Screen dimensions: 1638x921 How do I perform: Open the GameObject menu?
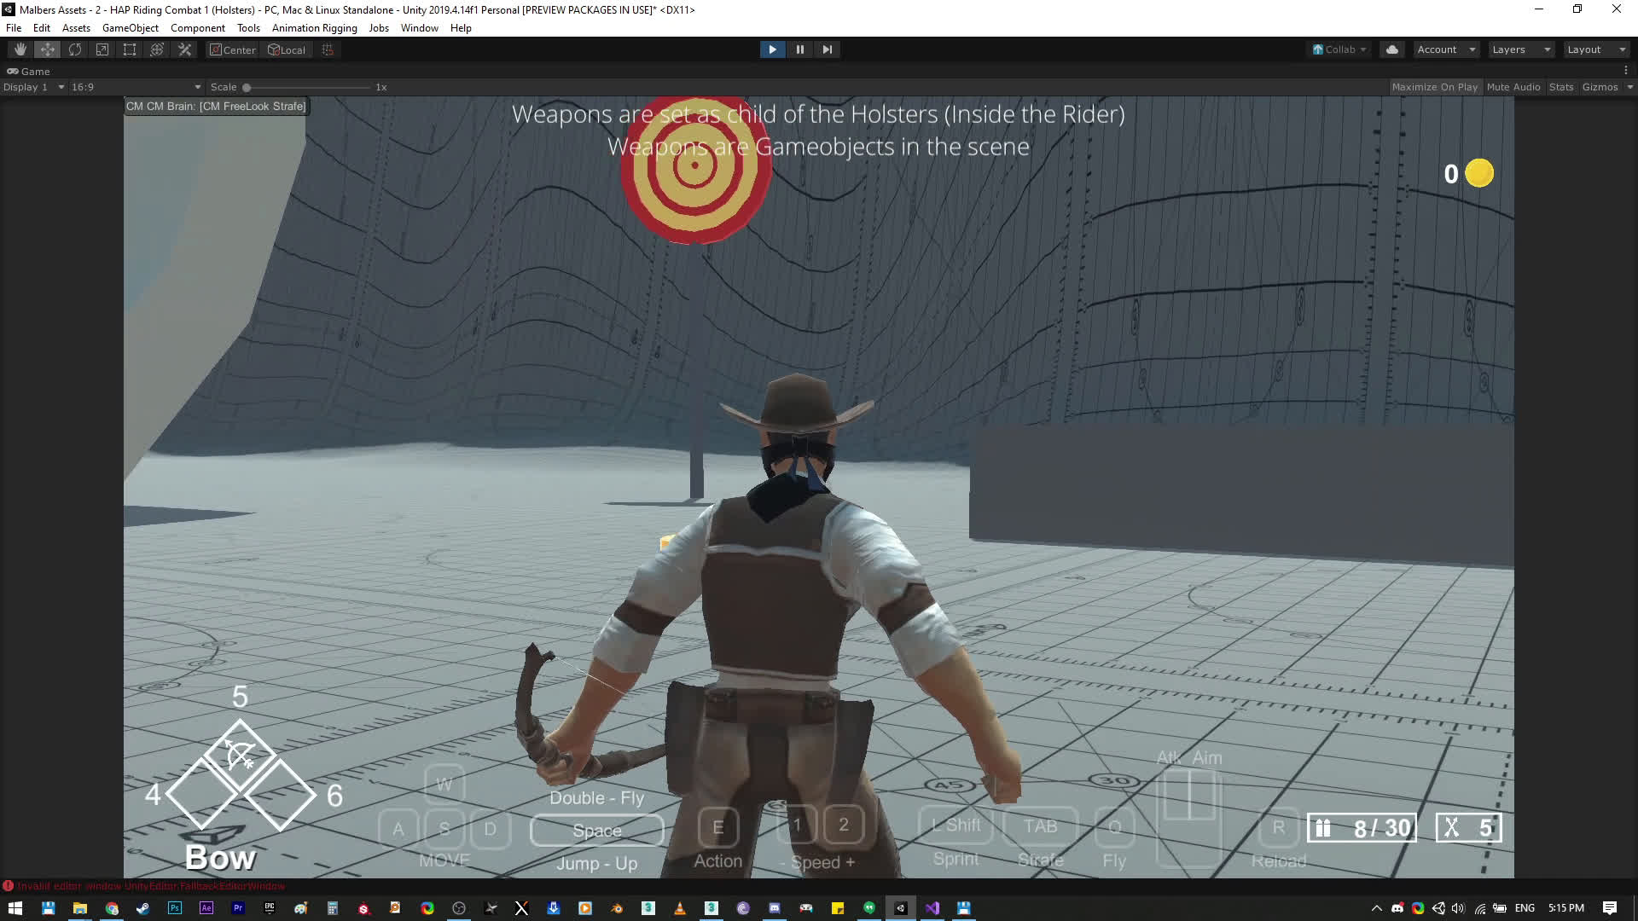click(130, 28)
